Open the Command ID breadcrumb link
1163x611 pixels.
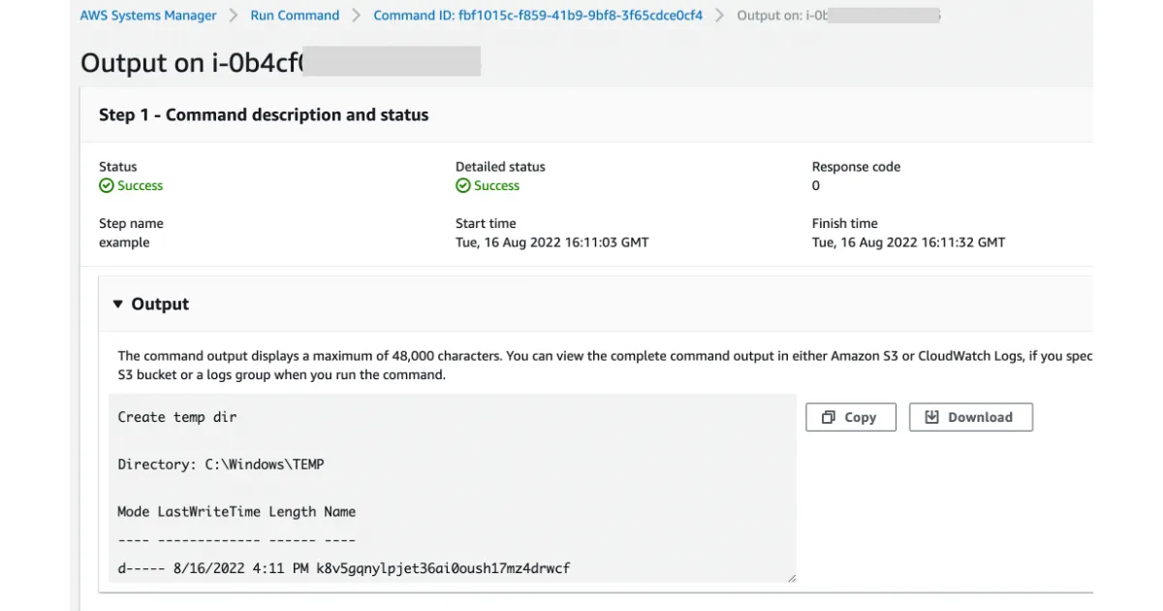538,16
